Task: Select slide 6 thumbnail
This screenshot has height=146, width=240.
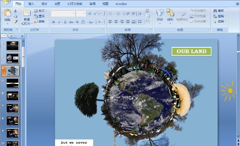Action: 12,96
